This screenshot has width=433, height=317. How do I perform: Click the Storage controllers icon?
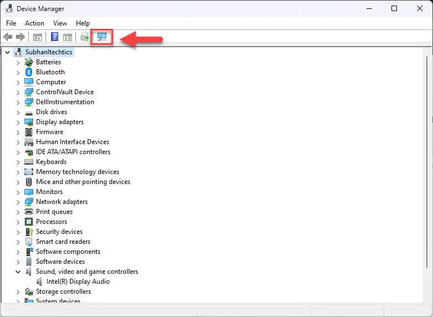(x=29, y=292)
